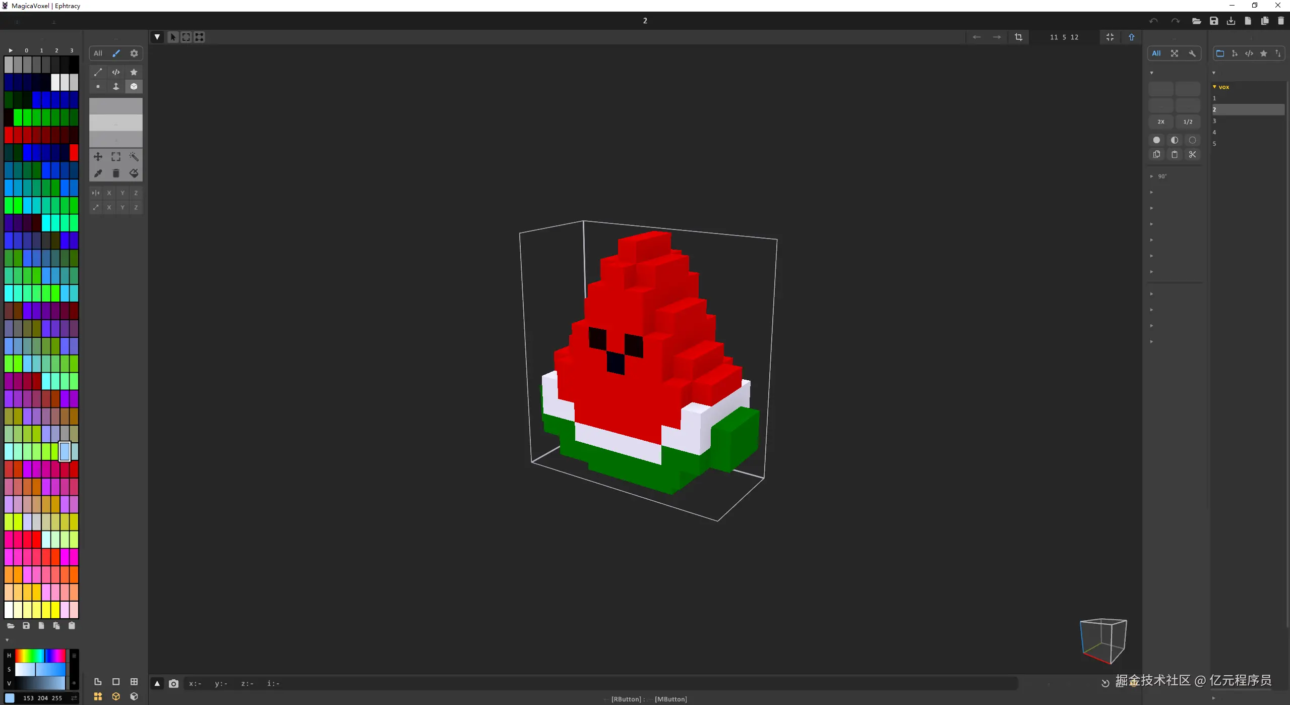Pick the magic wand selection tool
Viewport: 1290px width, 705px height.
point(134,157)
